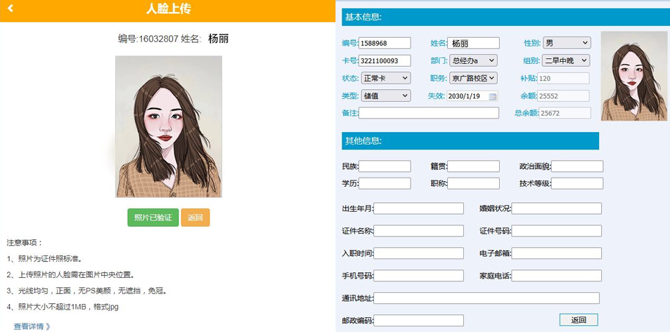This screenshot has height=332, width=670.
Task: Expand the 状态 dropdown showing 正常卡
Action: pyautogui.click(x=386, y=78)
